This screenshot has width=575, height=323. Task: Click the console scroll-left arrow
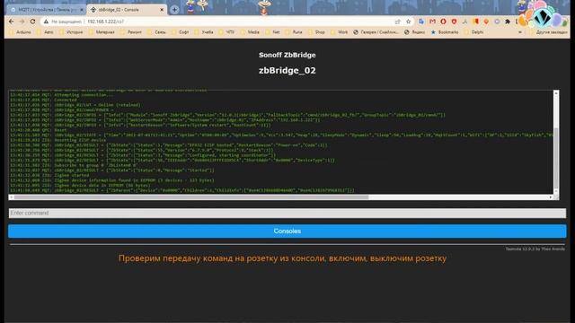pos(12,197)
